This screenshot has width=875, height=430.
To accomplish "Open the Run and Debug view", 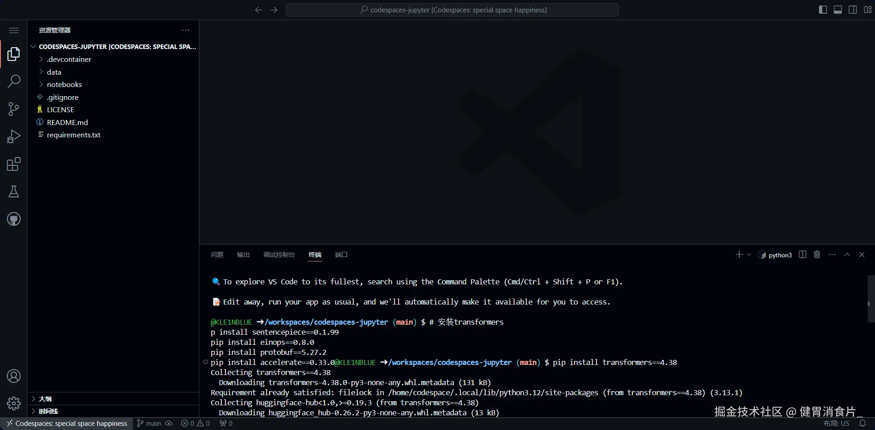I will point(14,136).
